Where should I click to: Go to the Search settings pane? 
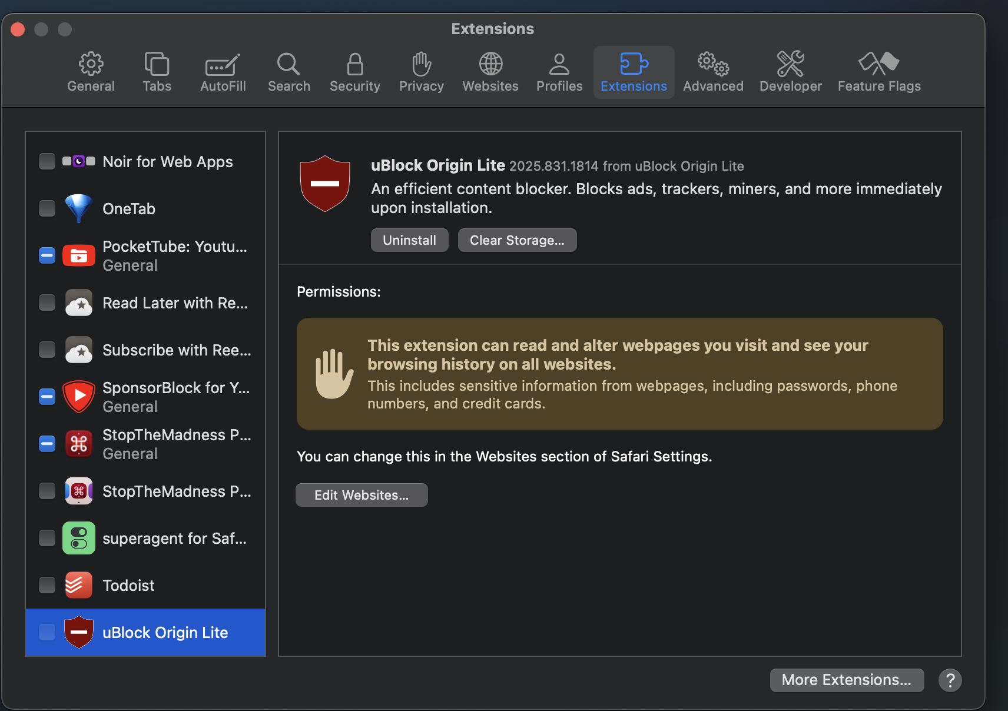(x=289, y=72)
